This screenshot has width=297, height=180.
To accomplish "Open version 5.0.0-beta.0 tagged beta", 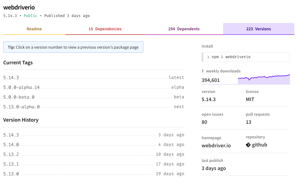I will (x=19, y=97).
